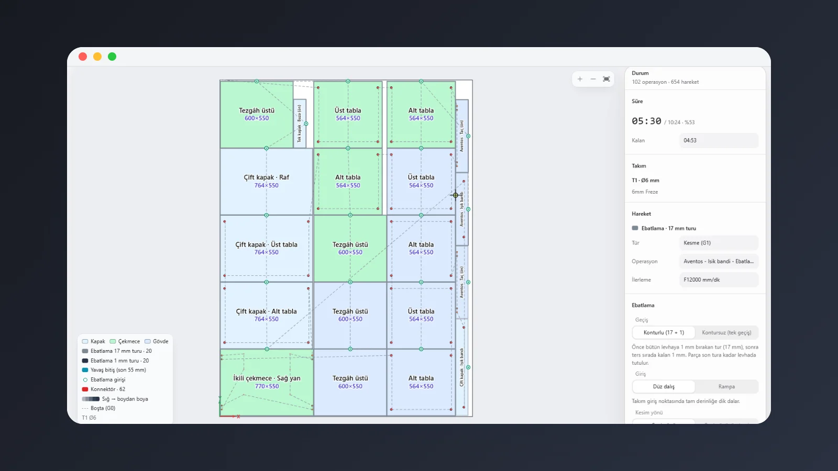The width and height of the screenshot is (838, 471).
Task: Select Kontursuz (tek geçiş) pass option
Action: pos(726,332)
